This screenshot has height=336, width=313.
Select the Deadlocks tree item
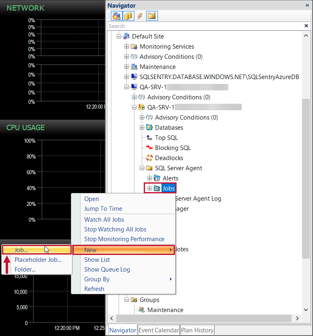click(169, 158)
